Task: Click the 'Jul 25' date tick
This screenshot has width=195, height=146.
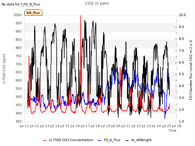Action: (167, 126)
